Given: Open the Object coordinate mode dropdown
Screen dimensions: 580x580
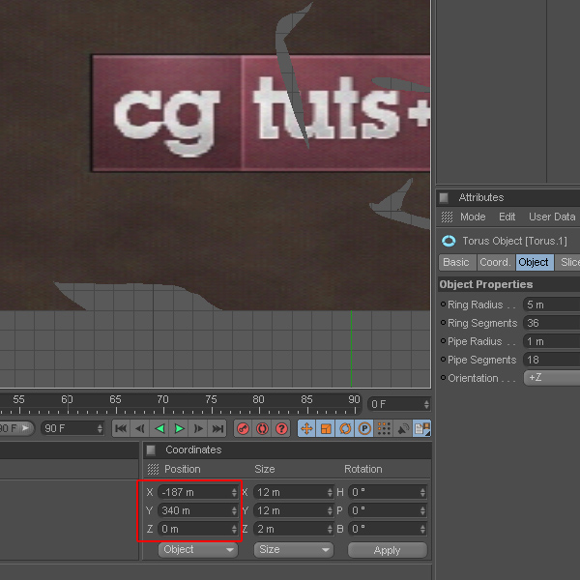Looking at the screenshot, I should (x=198, y=550).
